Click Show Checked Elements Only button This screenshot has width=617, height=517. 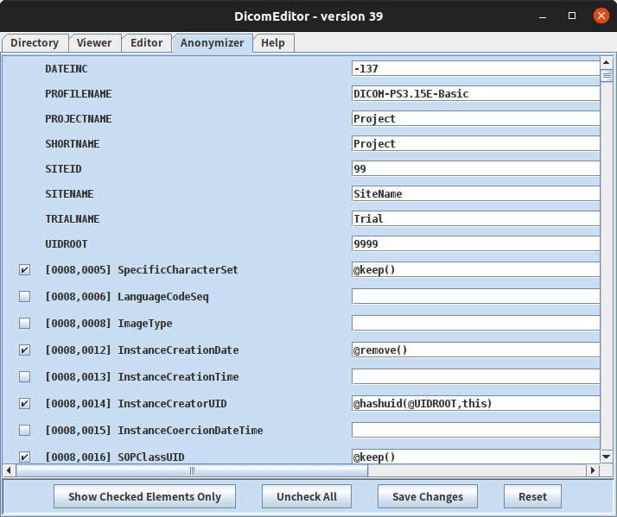tap(145, 496)
